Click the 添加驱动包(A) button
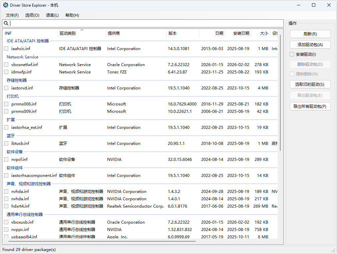 click(x=310, y=45)
